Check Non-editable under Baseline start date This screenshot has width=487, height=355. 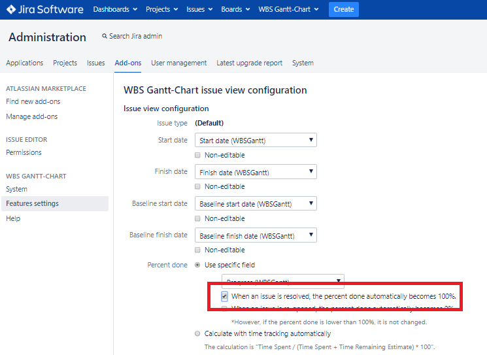197,218
